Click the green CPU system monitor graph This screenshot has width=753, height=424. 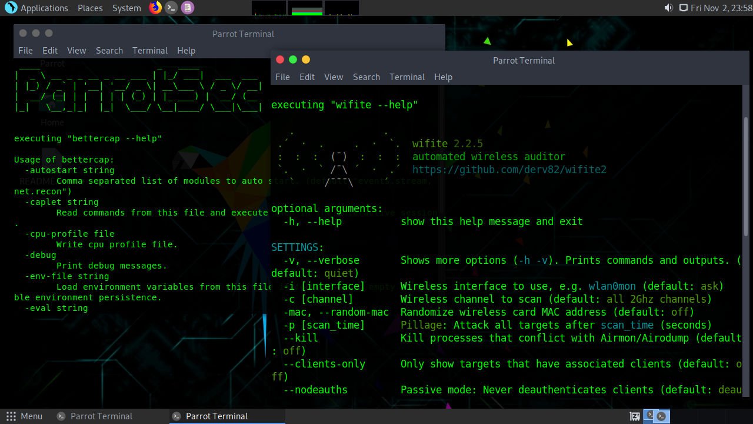coord(306,8)
